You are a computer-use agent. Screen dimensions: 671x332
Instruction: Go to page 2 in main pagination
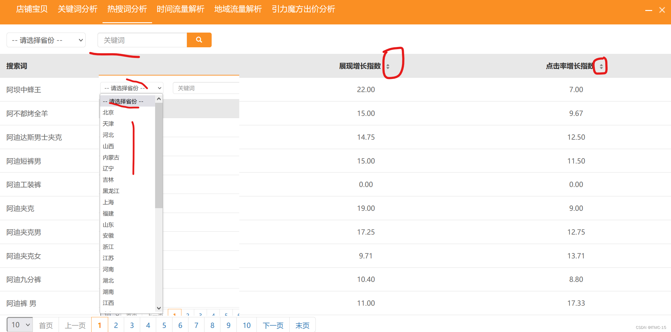(x=116, y=325)
